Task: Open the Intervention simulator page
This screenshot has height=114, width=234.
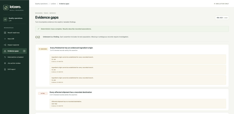Action: (15, 57)
